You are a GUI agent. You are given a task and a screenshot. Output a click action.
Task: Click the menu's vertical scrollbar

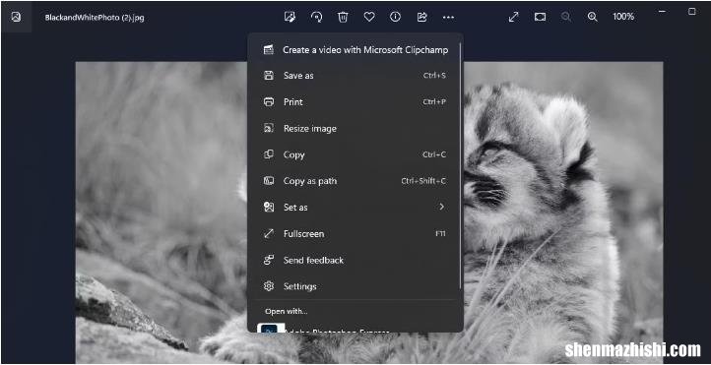pyautogui.click(x=460, y=165)
